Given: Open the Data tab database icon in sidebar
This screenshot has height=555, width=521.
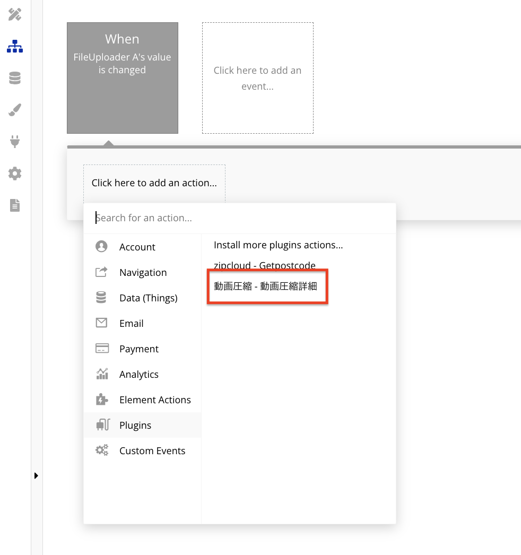Looking at the screenshot, I should 15,78.
